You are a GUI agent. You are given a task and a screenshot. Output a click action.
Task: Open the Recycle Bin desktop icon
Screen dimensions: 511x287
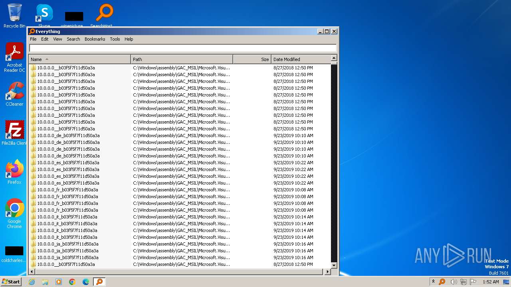coord(14,16)
